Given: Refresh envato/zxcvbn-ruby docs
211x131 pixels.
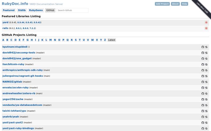Looking at the screenshot, I should pyautogui.click(x=206, y=88).
